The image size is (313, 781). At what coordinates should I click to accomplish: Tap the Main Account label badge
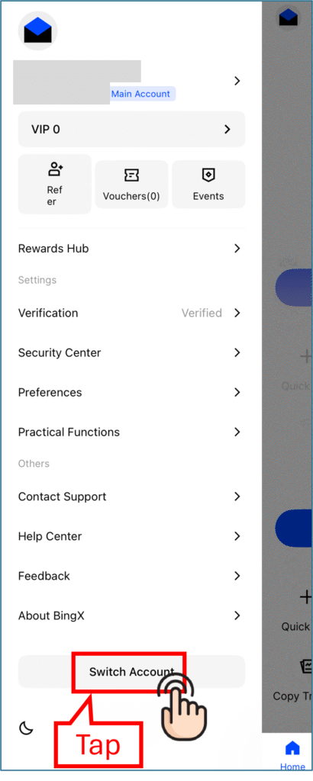pyautogui.click(x=140, y=94)
